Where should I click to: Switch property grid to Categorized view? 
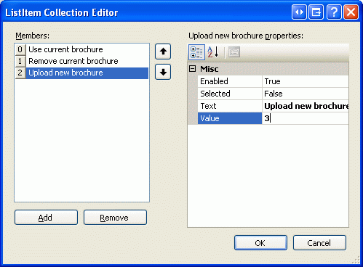point(196,52)
